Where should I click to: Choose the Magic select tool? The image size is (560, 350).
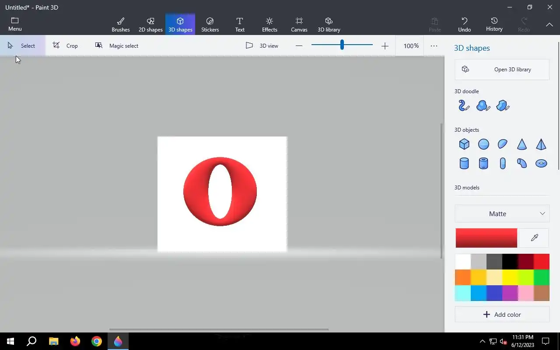pyautogui.click(x=117, y=45)
